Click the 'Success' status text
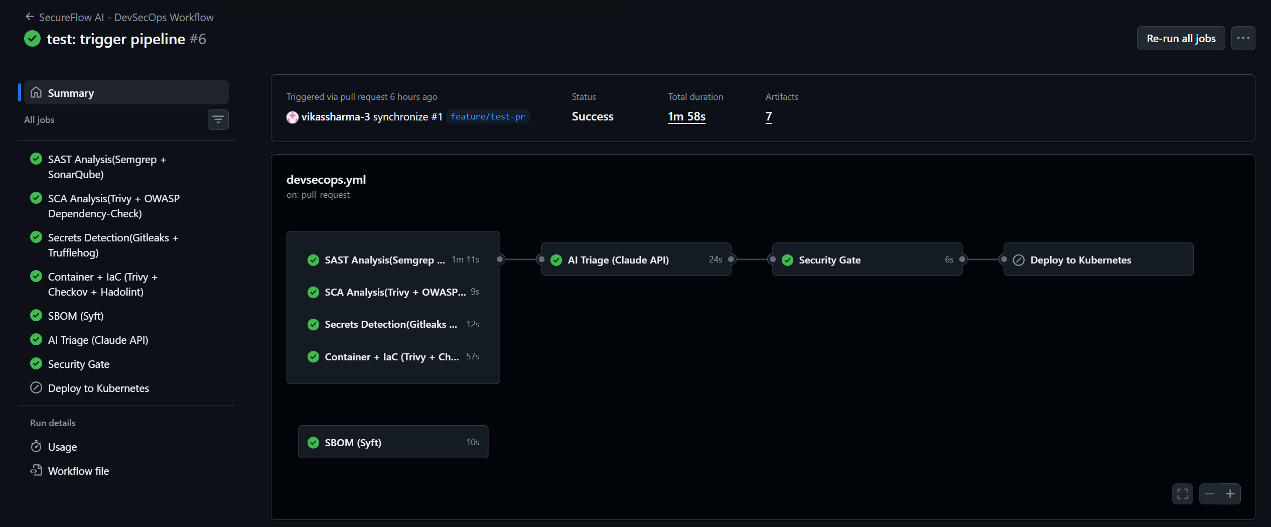 click(x=593, y=116)
